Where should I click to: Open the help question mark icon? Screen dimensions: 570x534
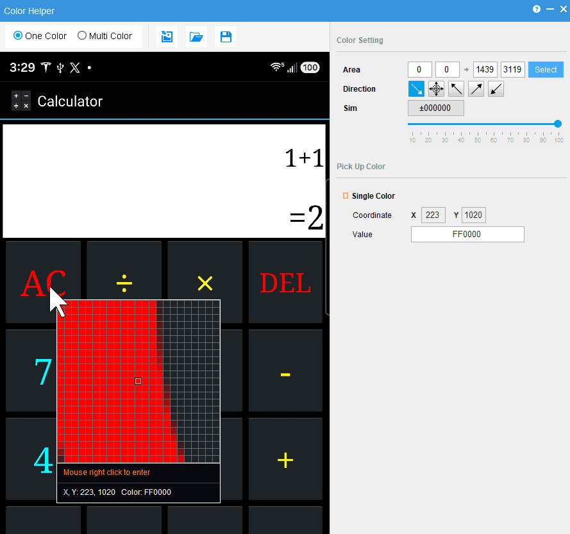click(537, 9)
